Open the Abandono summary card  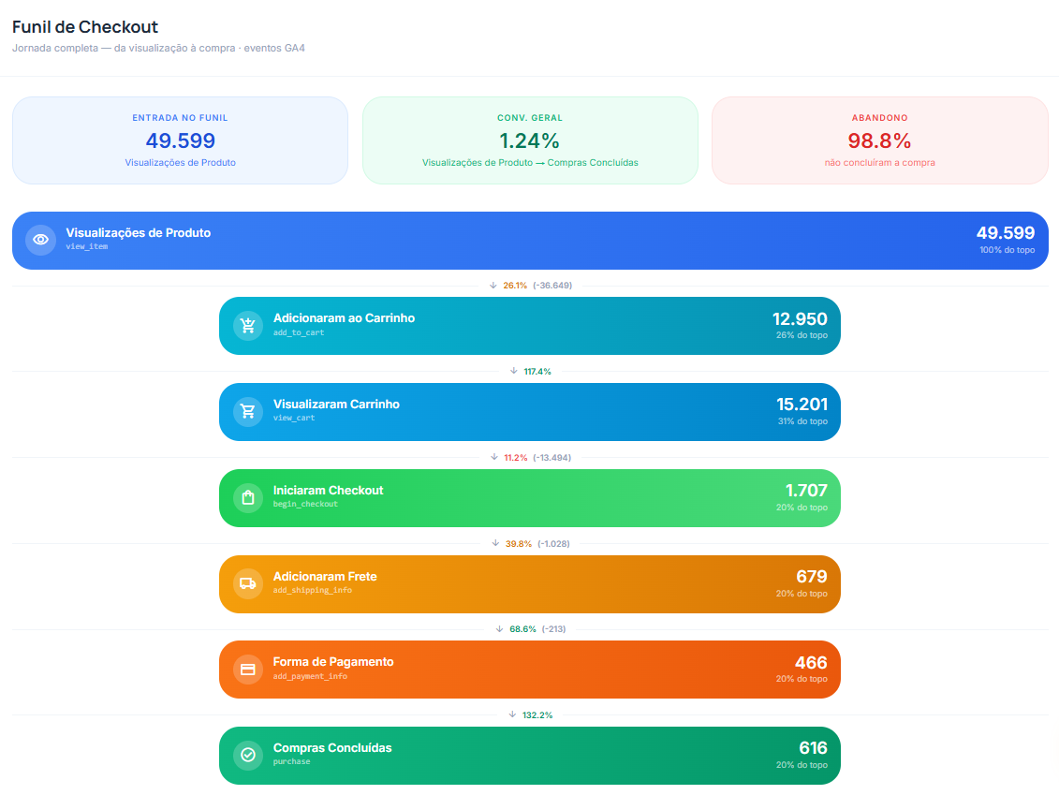click(880, 140)
